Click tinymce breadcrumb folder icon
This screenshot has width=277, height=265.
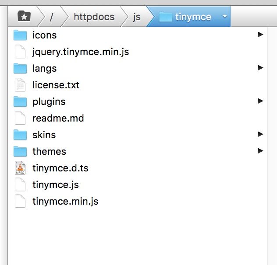(x=166, y=17)
